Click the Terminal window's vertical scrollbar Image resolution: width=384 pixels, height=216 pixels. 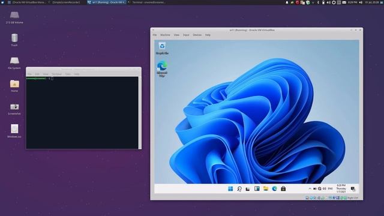point(140,112)
